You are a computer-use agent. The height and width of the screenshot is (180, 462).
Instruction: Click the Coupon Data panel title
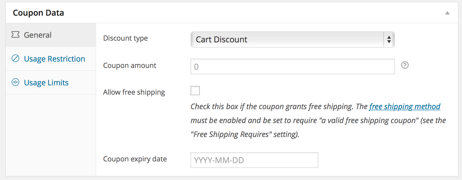[38, 13]
